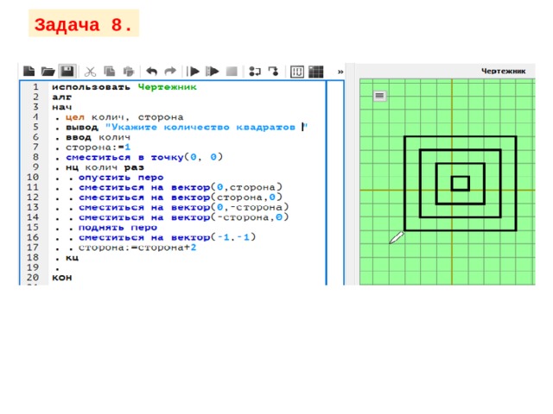Click the 'нц колич раз' loop line
The height and width of the screenshot is (414, 553).
(x=105, y=167)
